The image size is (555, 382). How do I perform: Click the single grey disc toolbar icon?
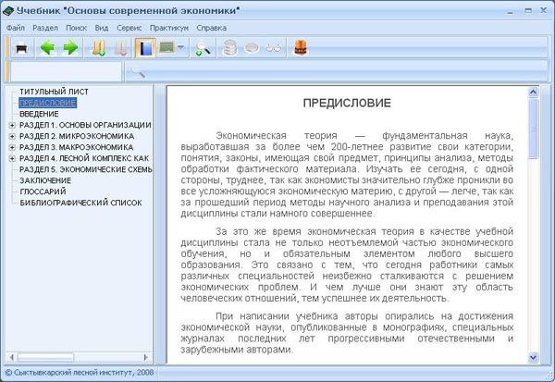[252, 48]
